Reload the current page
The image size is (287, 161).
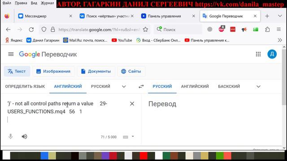pyautogui.click(x=31, y=30)
